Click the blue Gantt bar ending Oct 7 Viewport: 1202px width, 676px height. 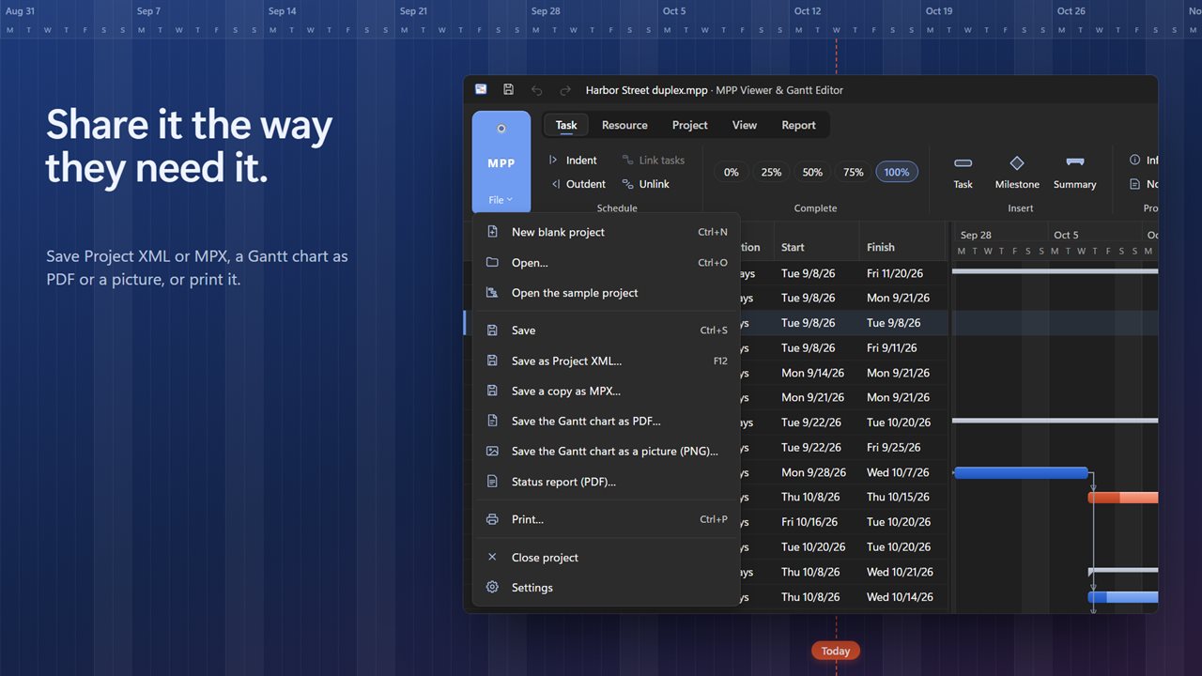click(1022, 473)
